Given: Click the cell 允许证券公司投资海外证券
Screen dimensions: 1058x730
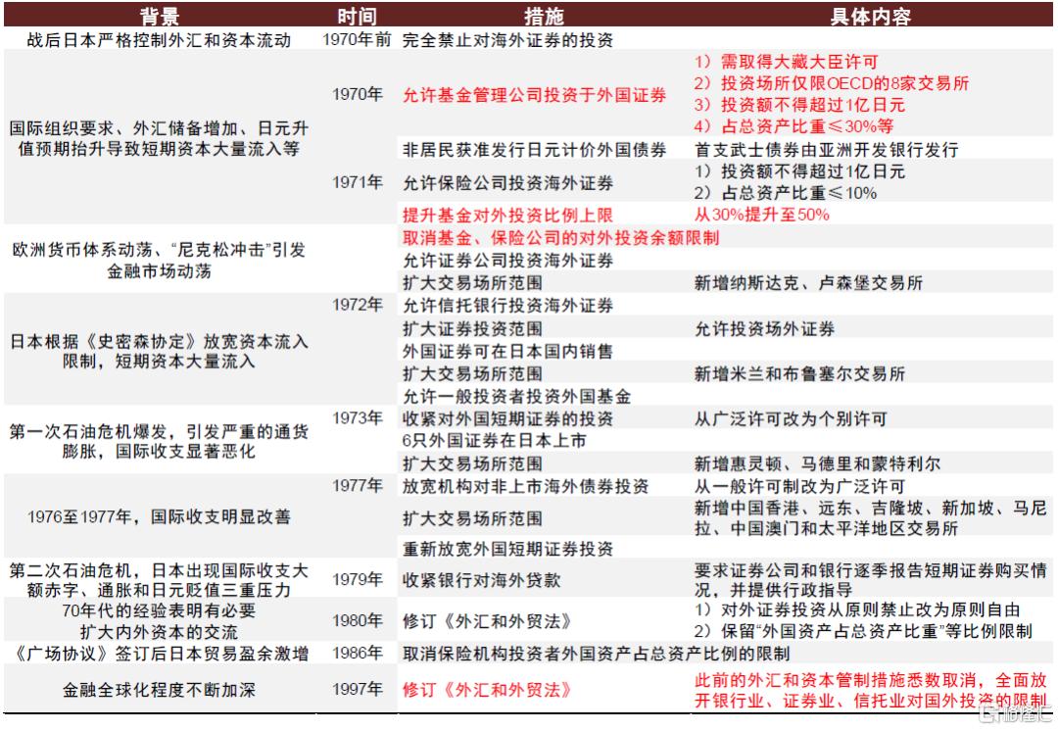Looking at the screenshot, I should pos(507,261).
